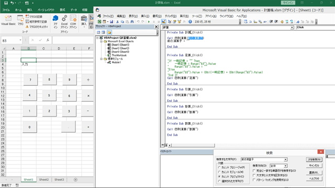335x188 pixels.
Task: Click the 0 button on worksheet
Action: pyautogui.click(x=29, y=127)
